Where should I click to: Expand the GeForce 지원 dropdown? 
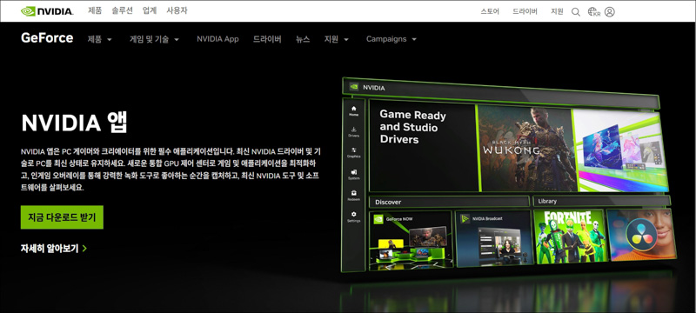pyautogui.click(x=337, y=39)
